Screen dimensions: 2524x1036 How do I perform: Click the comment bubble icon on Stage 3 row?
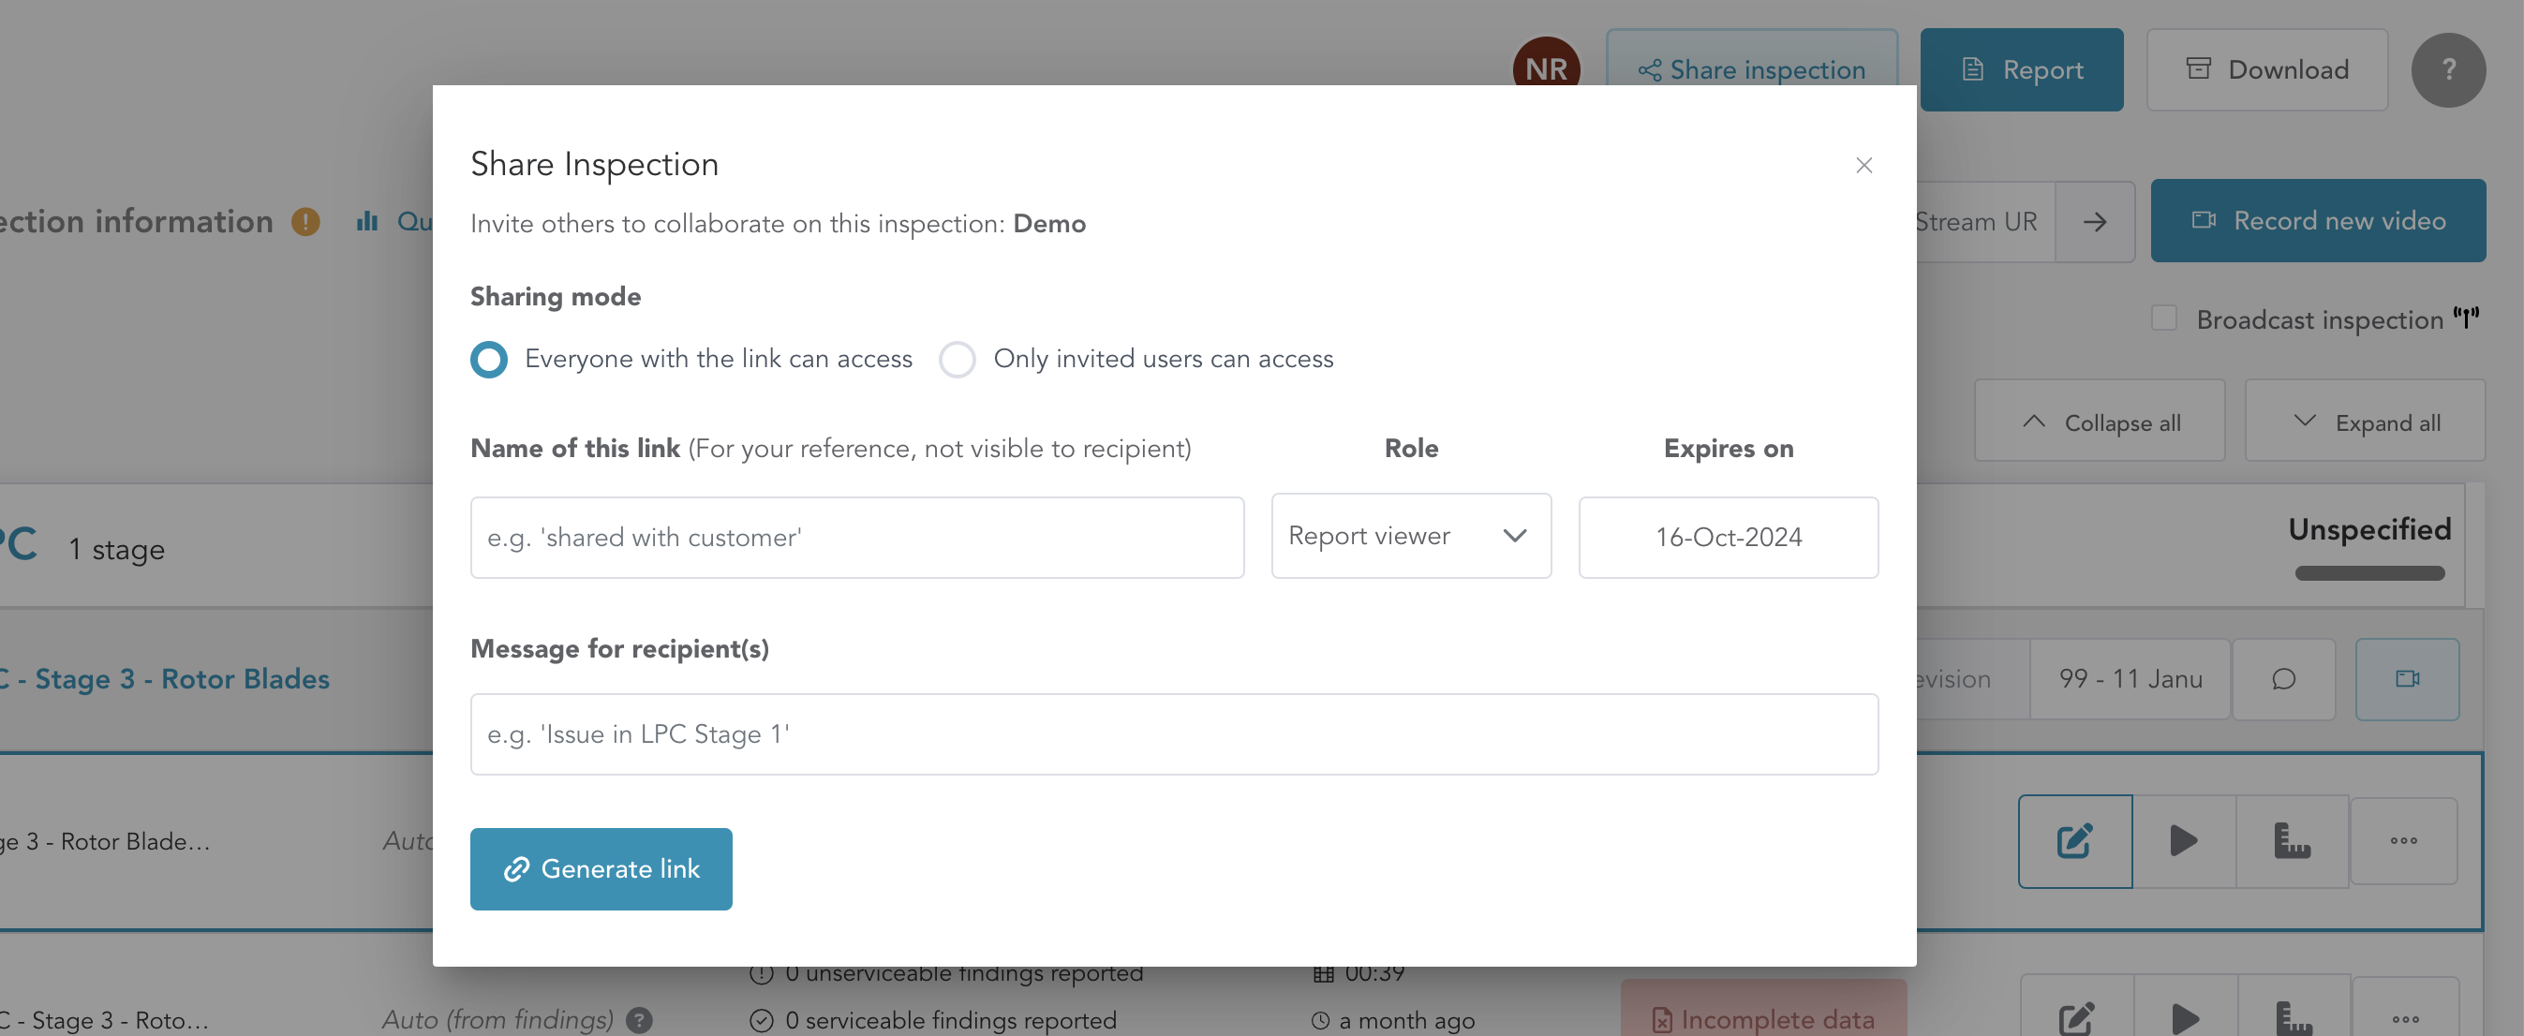(x=2283, y=678)
